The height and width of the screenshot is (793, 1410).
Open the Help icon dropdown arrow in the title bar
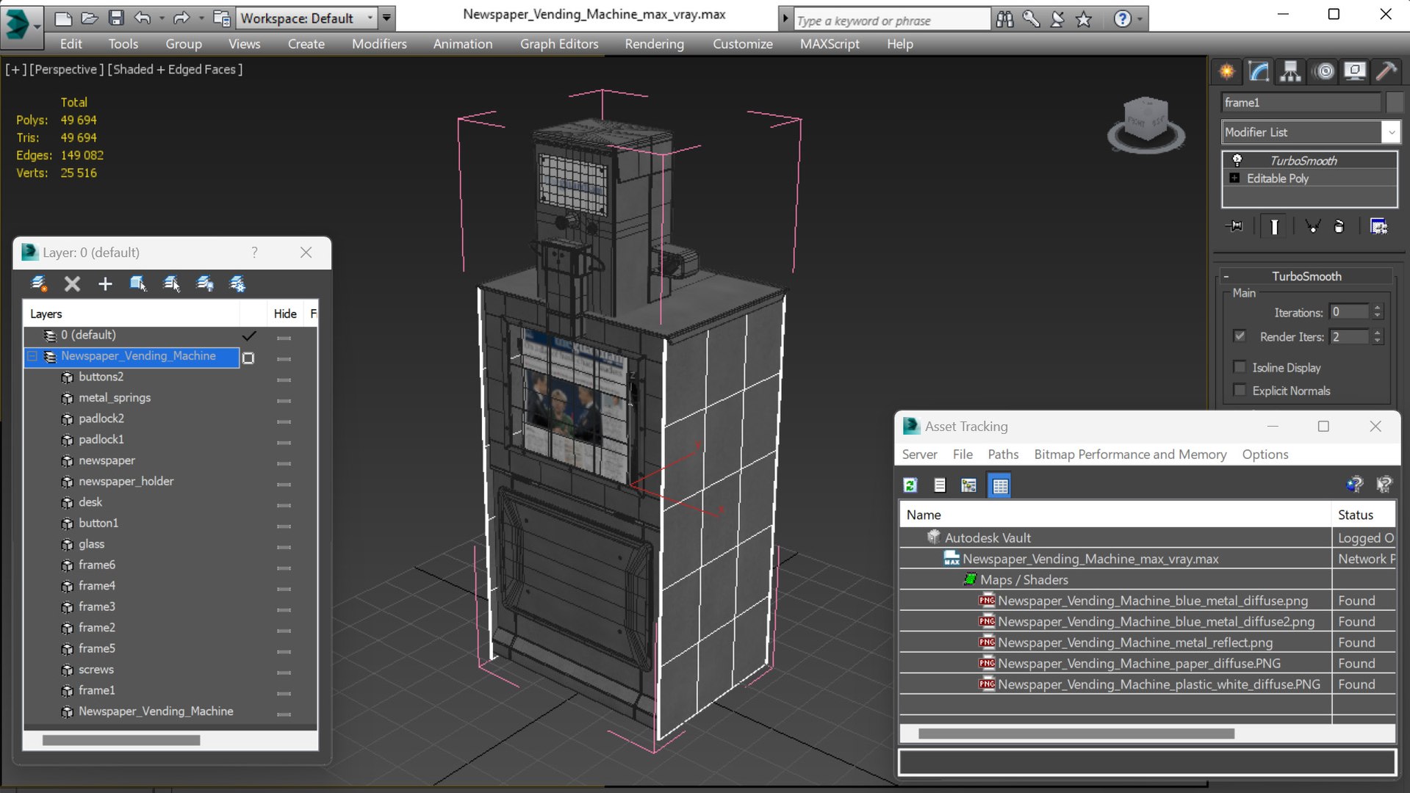pos(1140,19)
